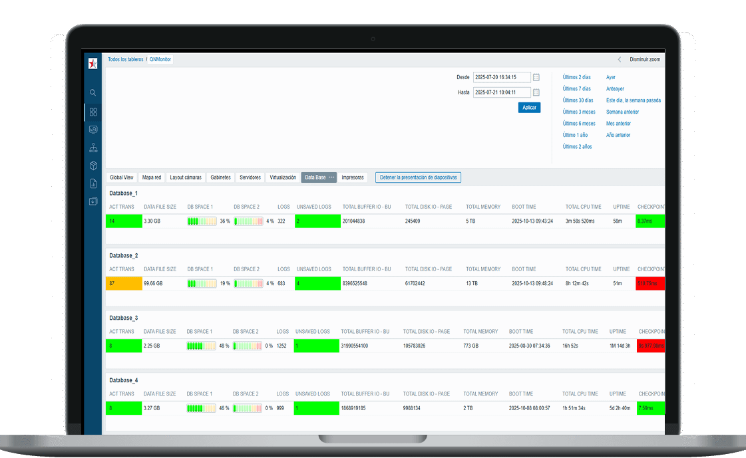
Task: Go to Todos los tableros breadcrumb
Action: pos(125,59)
